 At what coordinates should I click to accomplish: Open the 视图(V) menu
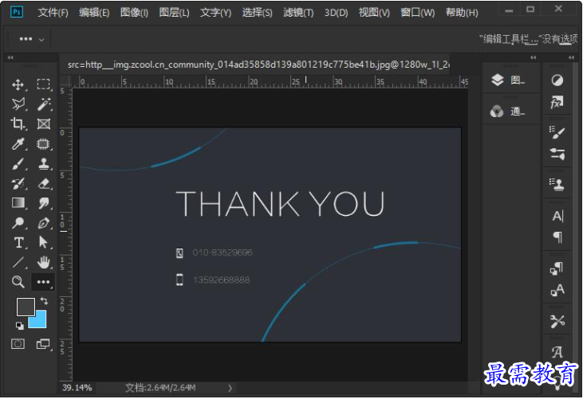pyautogui.click(x=374, y=13)
